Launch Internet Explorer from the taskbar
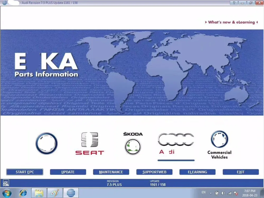264x198 pixels. click(23, 193)
